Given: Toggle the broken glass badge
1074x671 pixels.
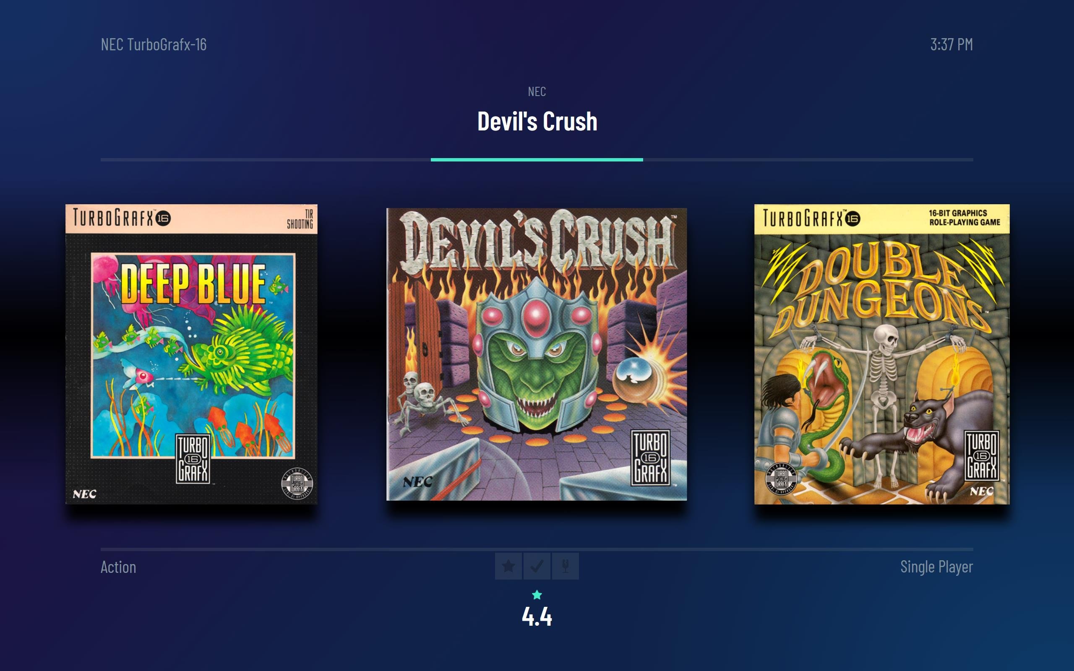Looking at the screenshot, I should click(566, 566).
